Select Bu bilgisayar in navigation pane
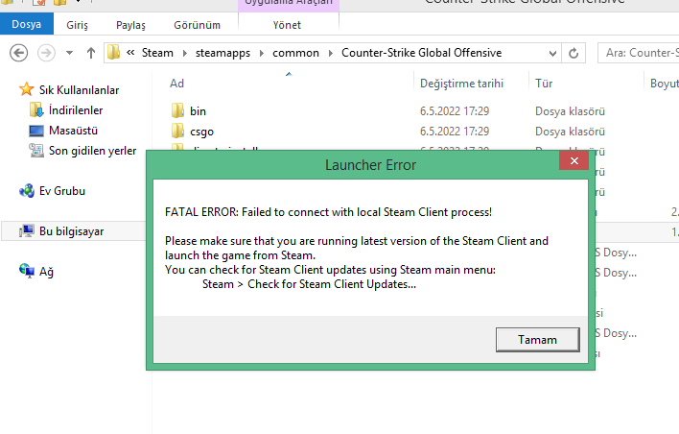The height and width of the screenshot is (434, 679). pyautogui.click(x=72, y=231)
